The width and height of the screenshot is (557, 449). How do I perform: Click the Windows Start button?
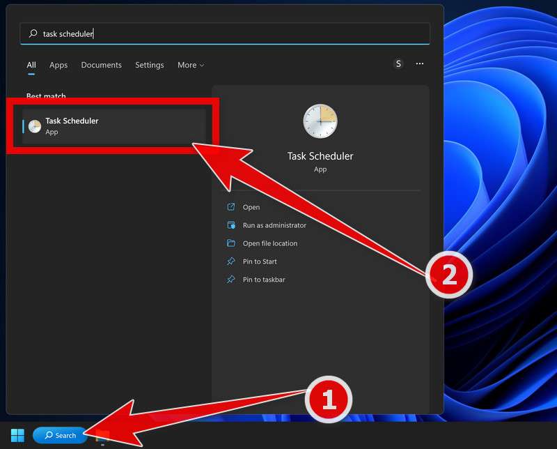[x=17, y=435]
